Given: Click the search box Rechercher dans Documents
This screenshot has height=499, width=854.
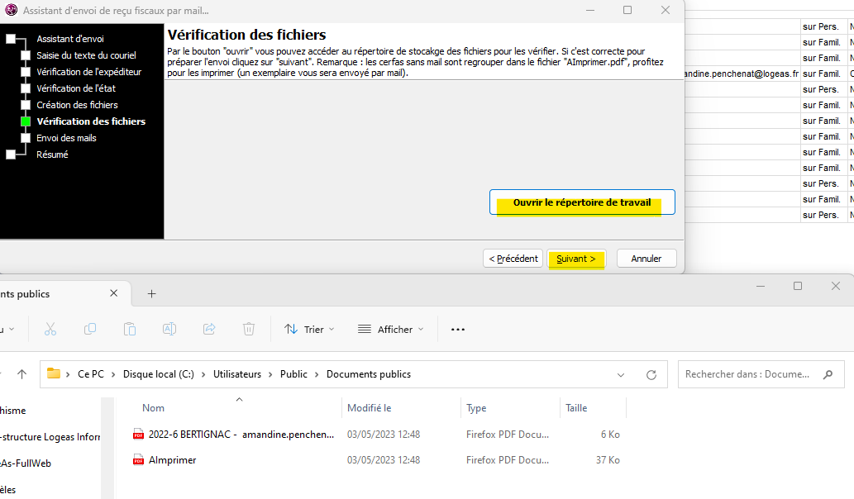Looking at the screenshot, I should tap(748, 374).
